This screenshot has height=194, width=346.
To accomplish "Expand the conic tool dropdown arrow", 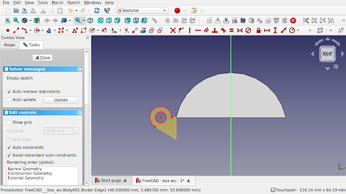I will click(x=55, y=30).
